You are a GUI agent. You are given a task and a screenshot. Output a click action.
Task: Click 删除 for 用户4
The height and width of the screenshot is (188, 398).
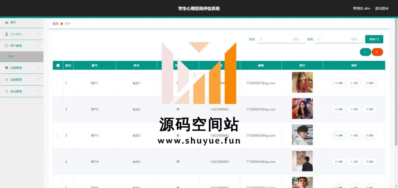click(370, 162)
